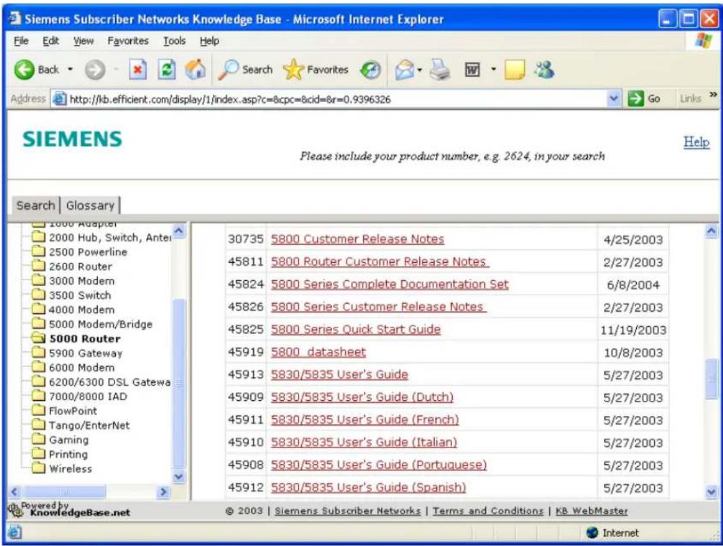Open the Help link at top right
The image size is (723, 546).
(x=696, y=142)
